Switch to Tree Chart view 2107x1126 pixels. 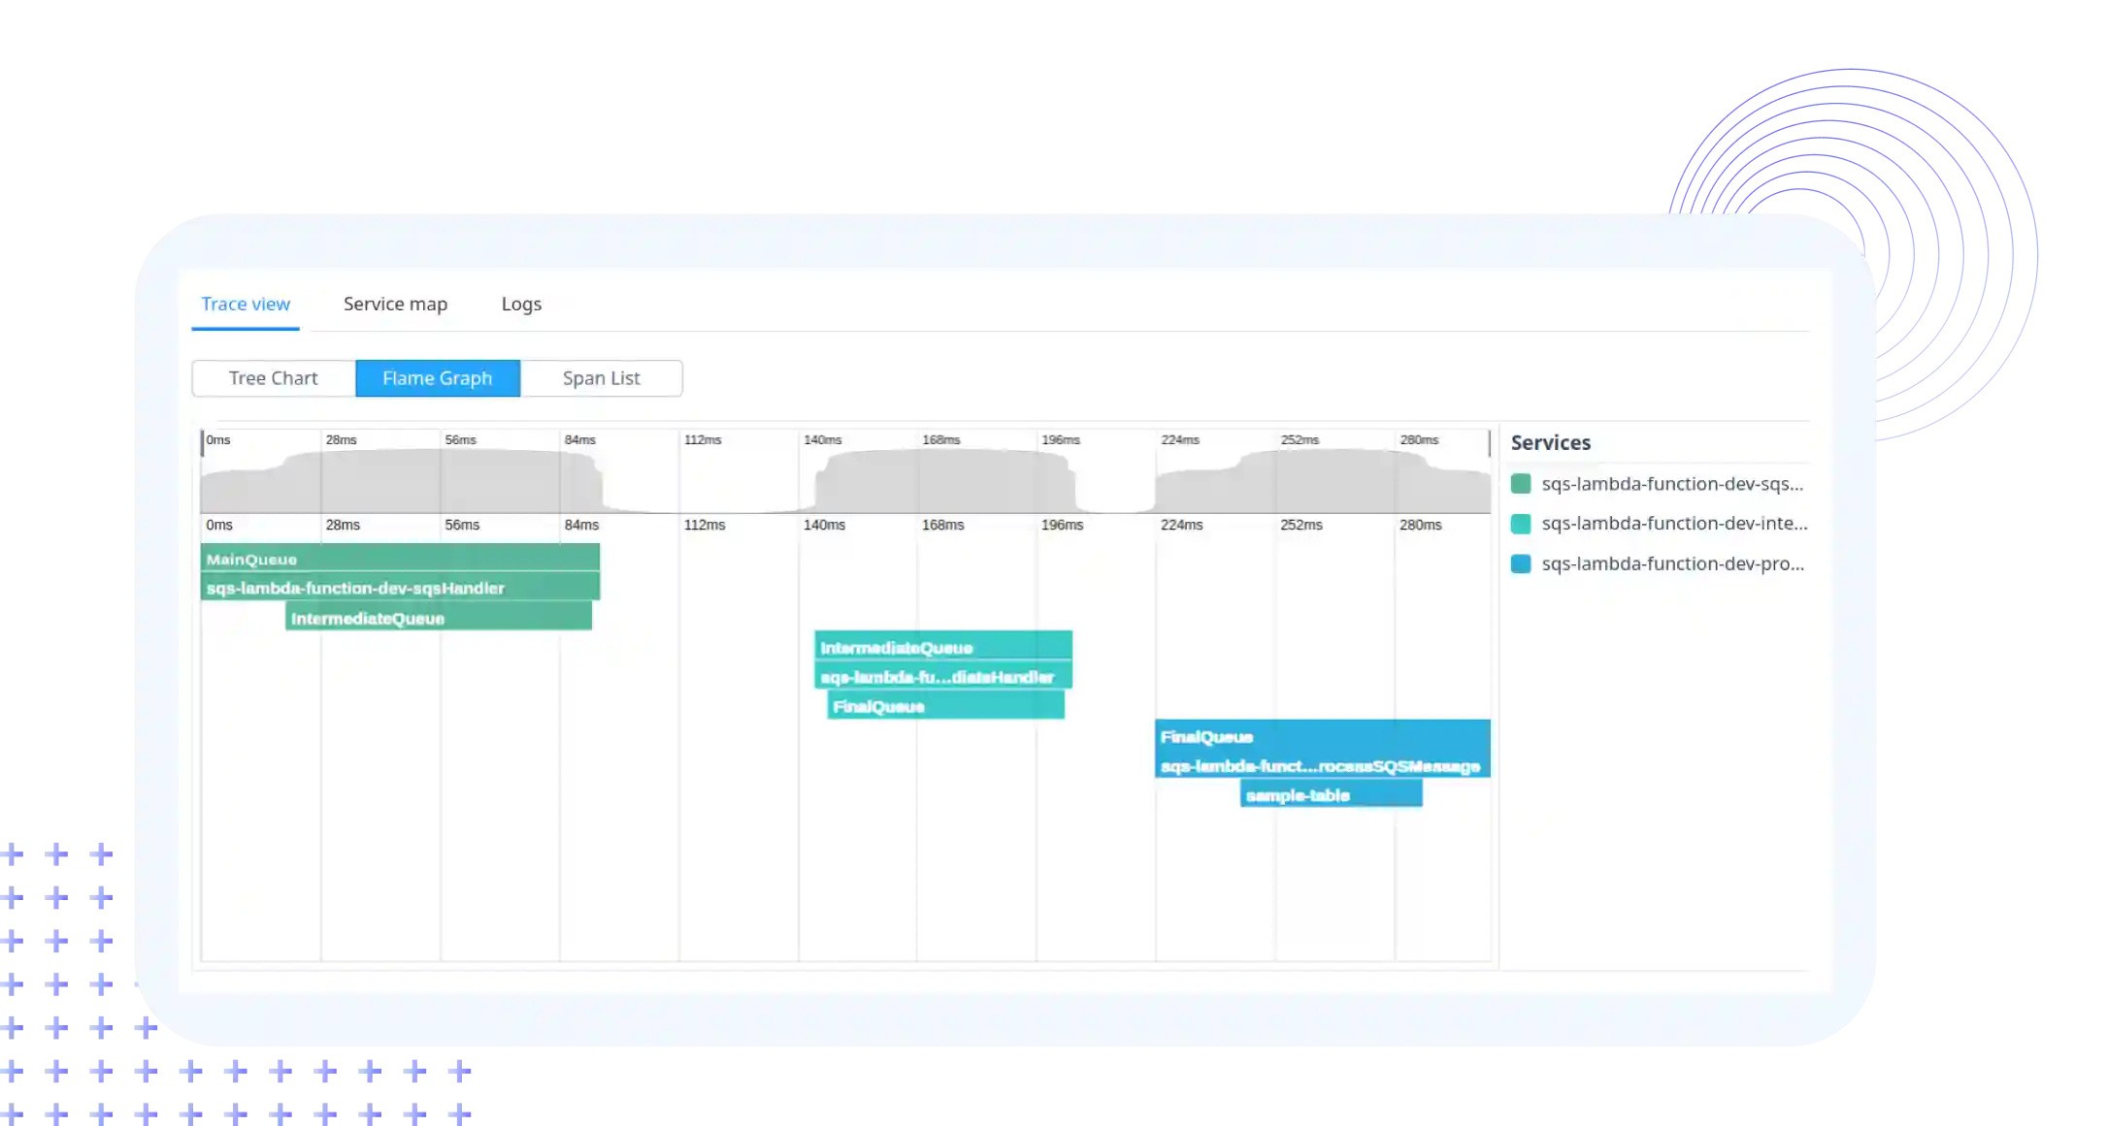click(x=275, y=377)
